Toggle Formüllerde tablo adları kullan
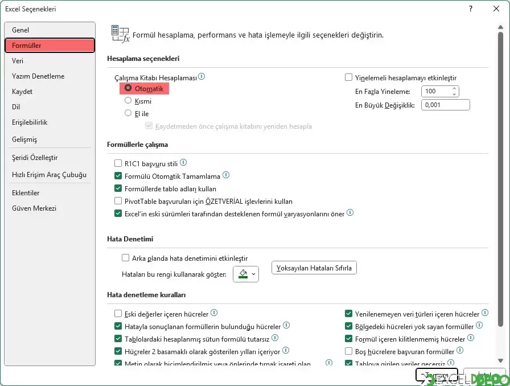Screen dimensions: 510x386 (118, 188)
